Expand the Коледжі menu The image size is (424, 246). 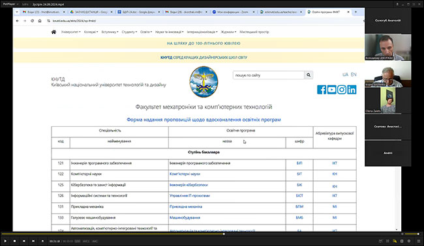[91, 32]
